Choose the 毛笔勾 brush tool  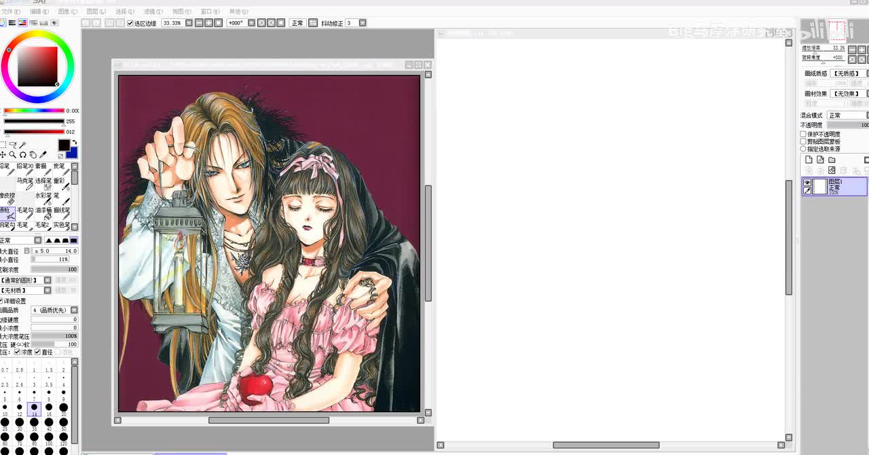[25, 213]
